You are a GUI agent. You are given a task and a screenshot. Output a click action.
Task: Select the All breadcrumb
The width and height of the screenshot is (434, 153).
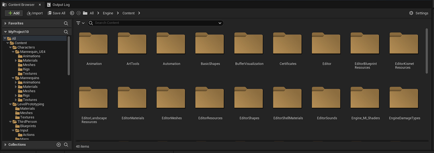[x=92, y=13]
